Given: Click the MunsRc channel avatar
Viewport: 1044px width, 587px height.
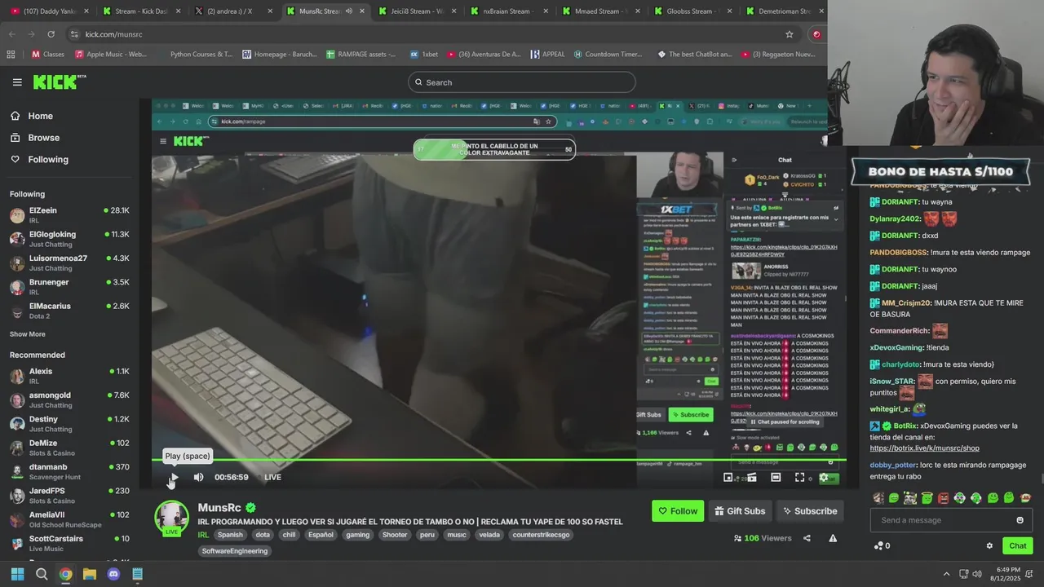Looking at the screenshot, I should coord(172,518).
